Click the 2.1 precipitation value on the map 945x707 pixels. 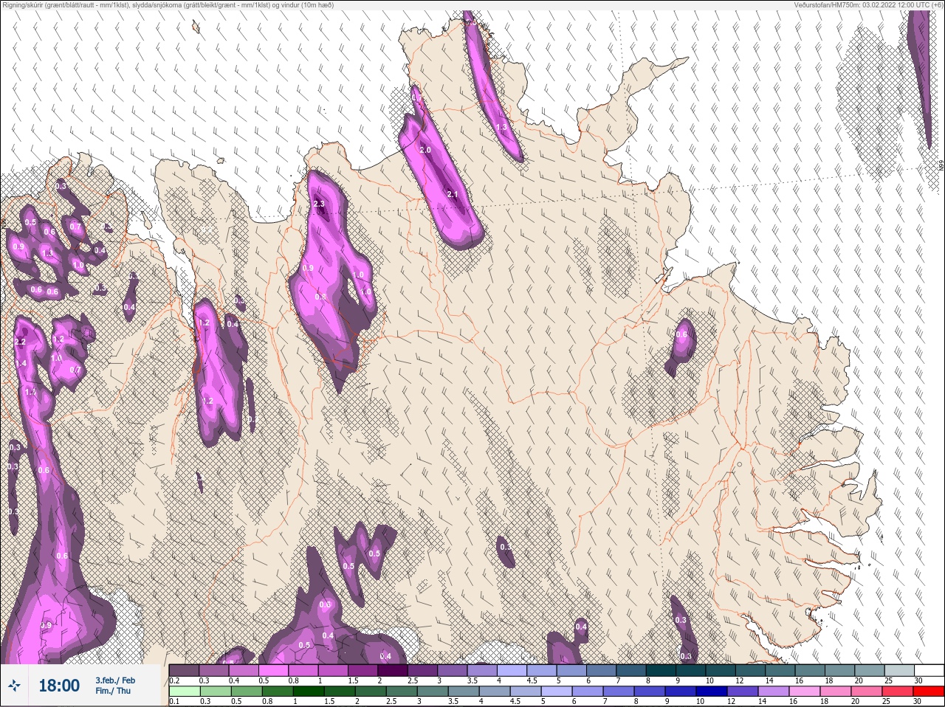[x=453, y=195]
